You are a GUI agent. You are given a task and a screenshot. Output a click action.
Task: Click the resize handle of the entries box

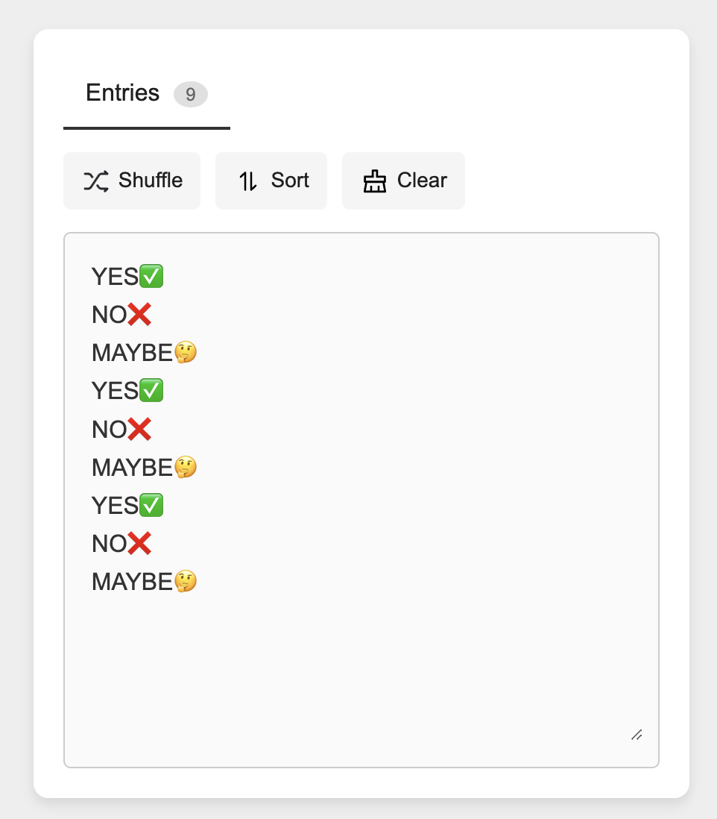[637, 735]
